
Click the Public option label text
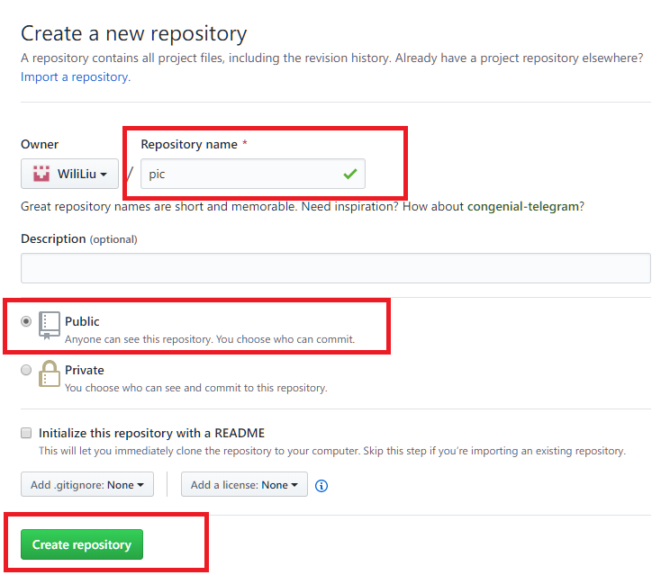(82, 321)
